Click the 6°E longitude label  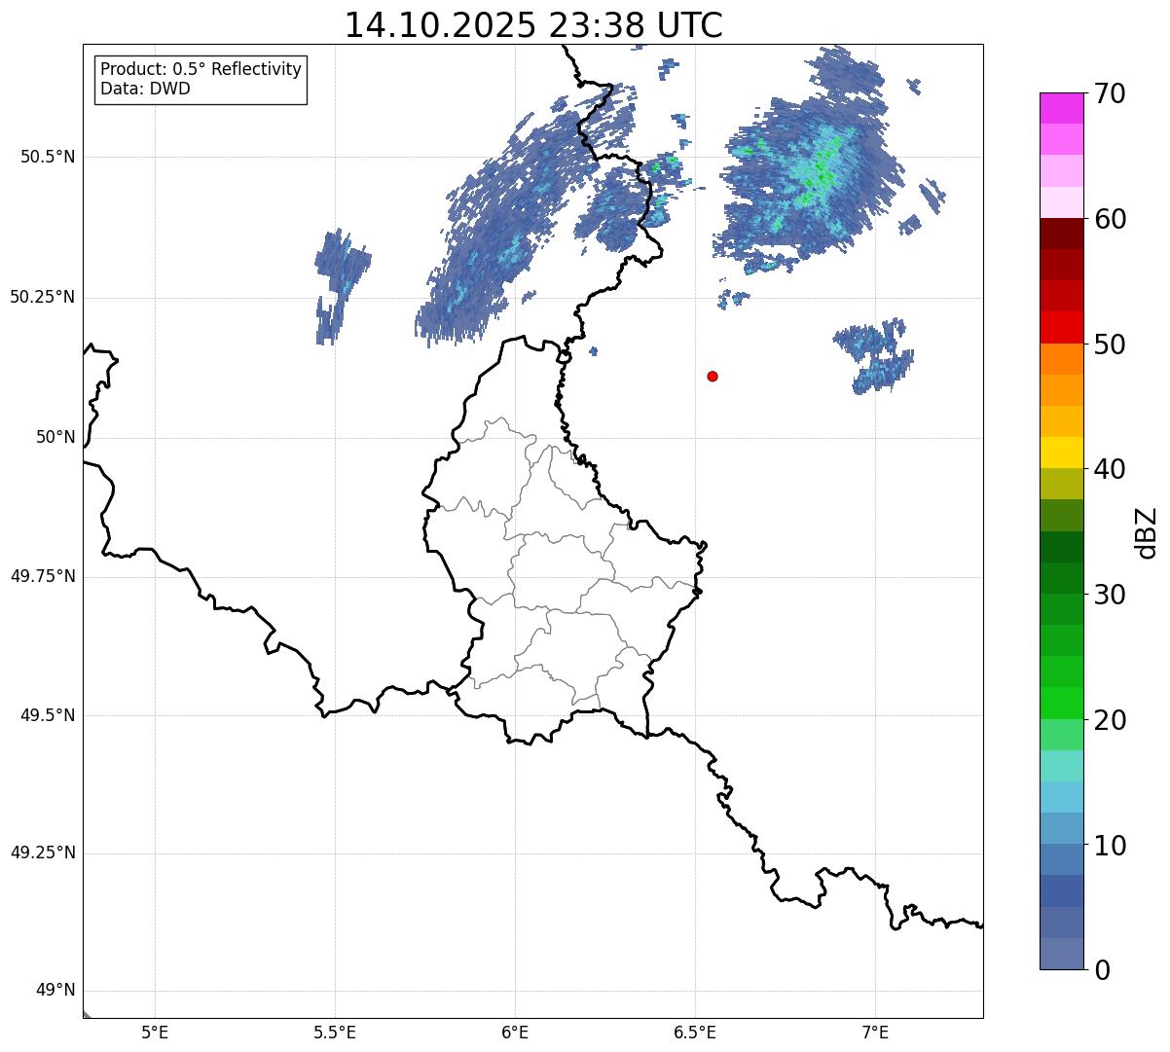point(515,1032)
